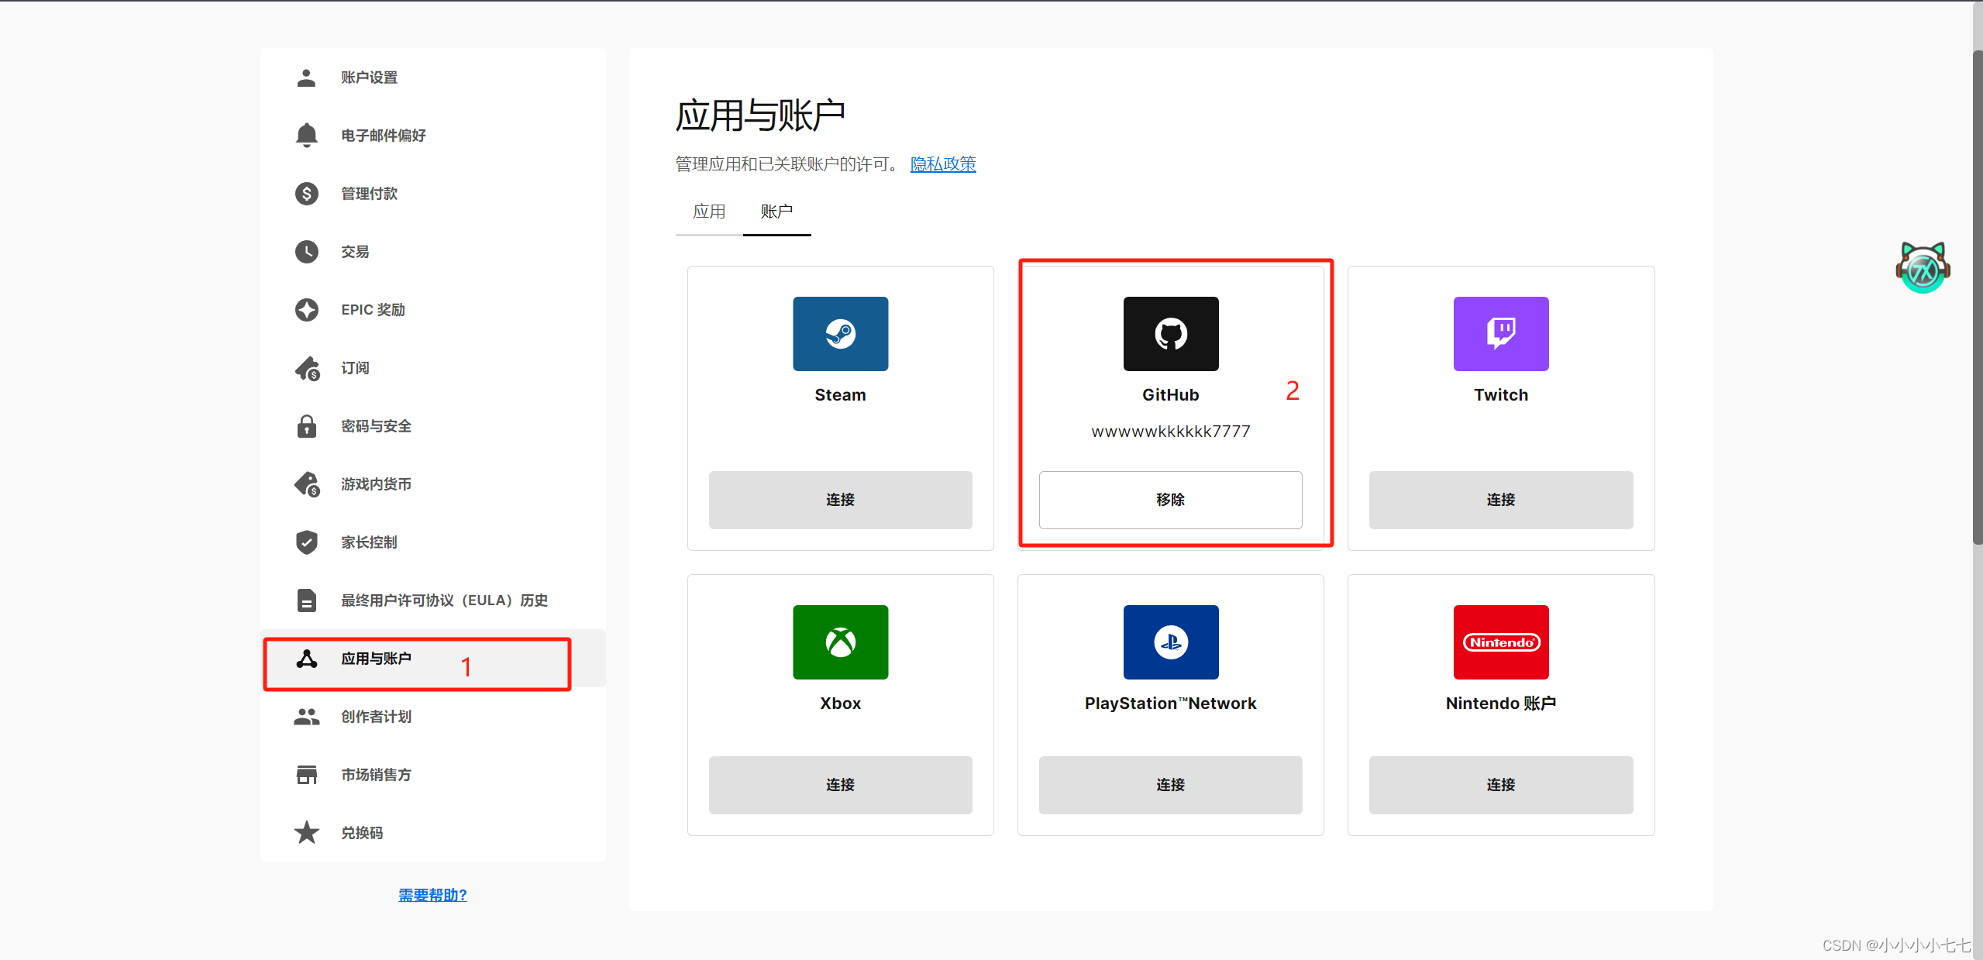Screen dimensions: 1983x960
Task: Go to 管理付款 section
Action: click(x=433, y=194)
